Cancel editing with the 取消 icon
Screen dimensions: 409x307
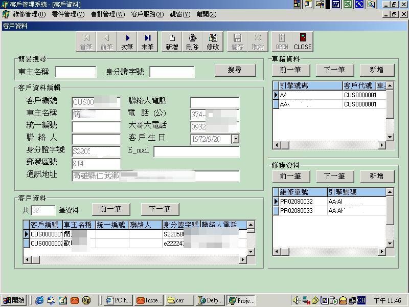point(258,42)
